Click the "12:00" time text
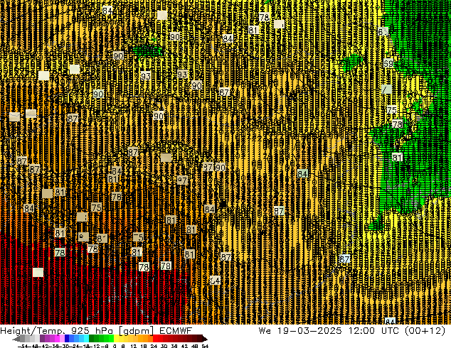Screen dimensions: 451x348 pyautogui.click(x=361, y=331)
